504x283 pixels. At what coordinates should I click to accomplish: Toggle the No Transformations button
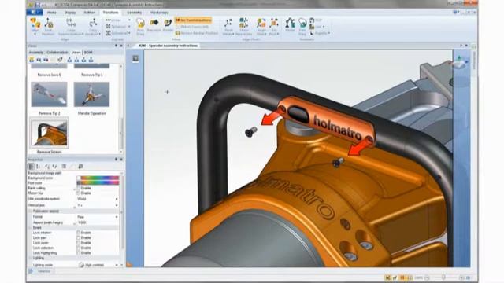pyautogui.click(x=193, y=20)
